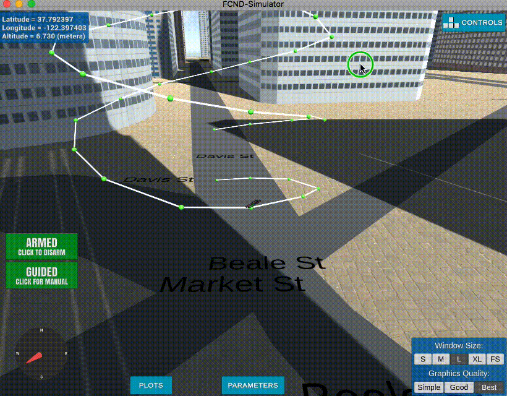Click the FCND-Simulator window title
The width and height of the screenshot is (507, 396).
click(x=253, y=4)
